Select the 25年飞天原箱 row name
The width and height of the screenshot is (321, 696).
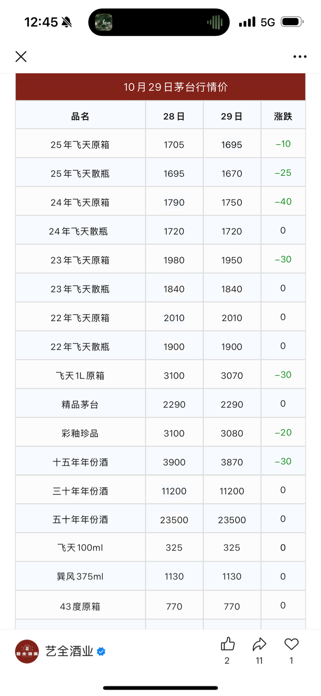coord(80,145)
